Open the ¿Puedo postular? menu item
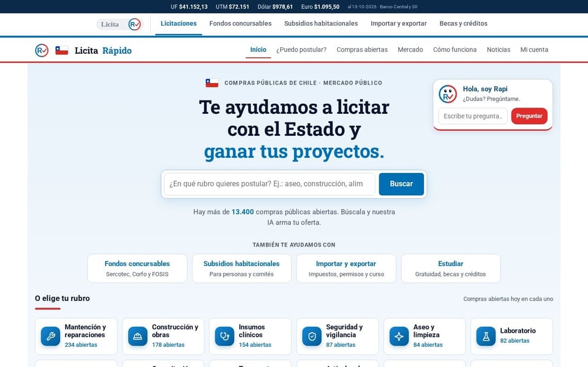 click(x=301, y=50)
